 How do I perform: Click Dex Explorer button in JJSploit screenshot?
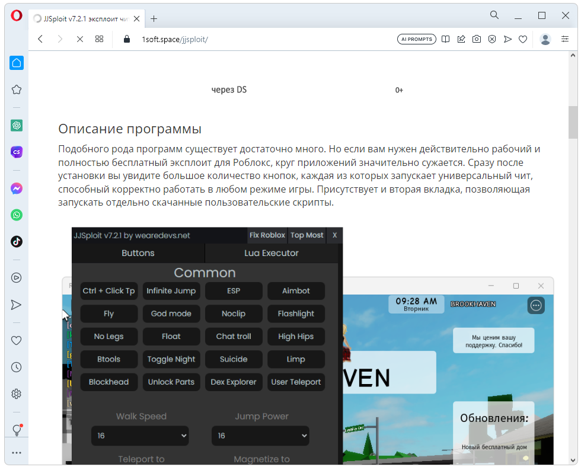pyautogui.click(x=234, y=382)
